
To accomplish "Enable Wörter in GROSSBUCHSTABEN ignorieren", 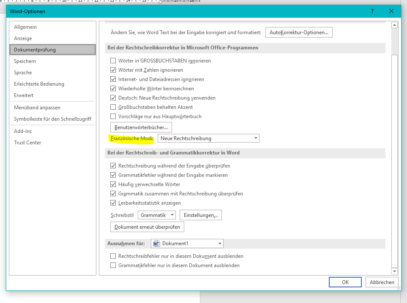I will [x=113, y=61].
